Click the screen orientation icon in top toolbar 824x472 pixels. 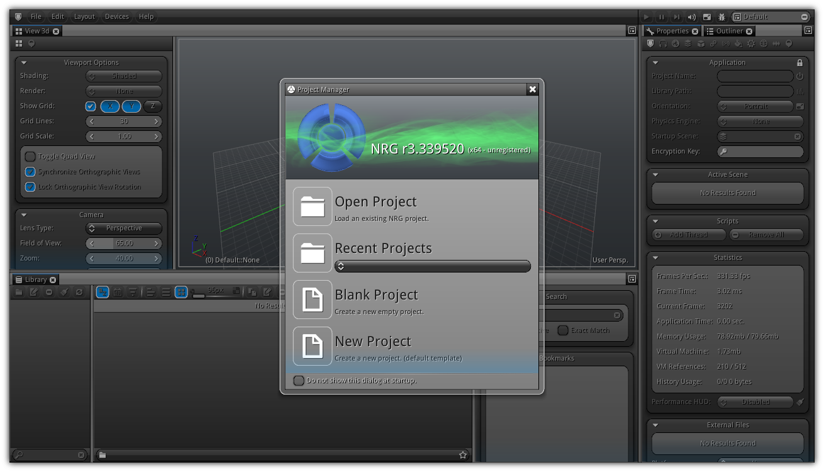pos(707,17)
